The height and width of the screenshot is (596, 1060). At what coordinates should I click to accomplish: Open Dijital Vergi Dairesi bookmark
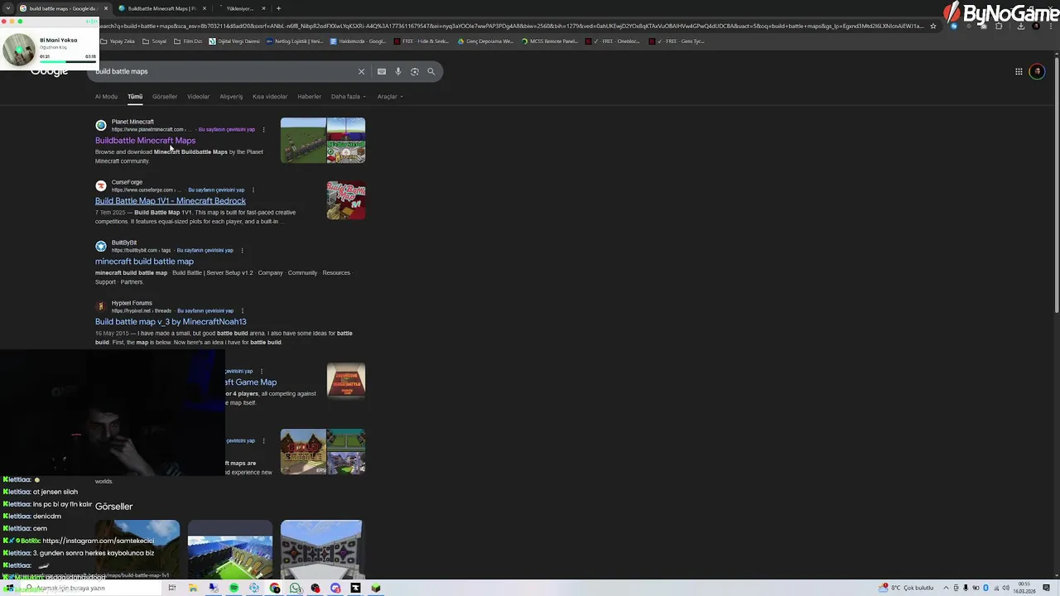coord(234,41)
